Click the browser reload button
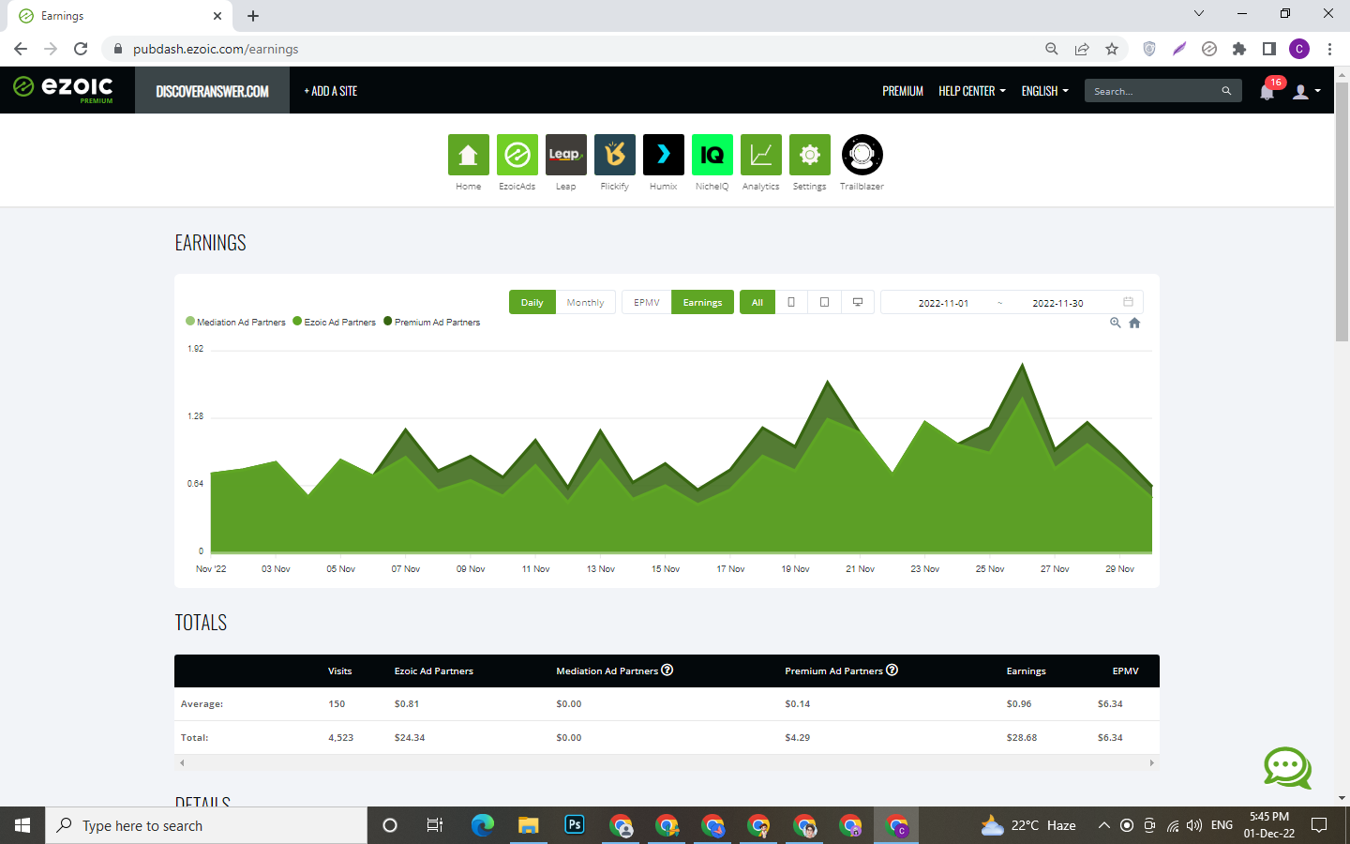1350x844 pixels. pos(81,49)
